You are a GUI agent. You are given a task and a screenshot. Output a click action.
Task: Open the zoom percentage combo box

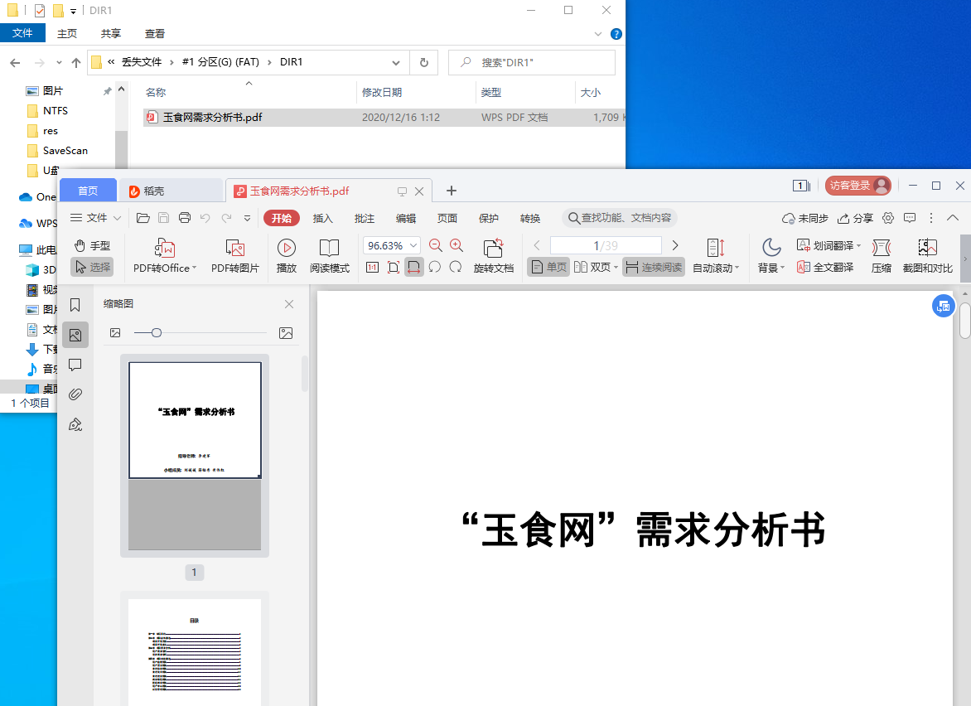[391, 244]
